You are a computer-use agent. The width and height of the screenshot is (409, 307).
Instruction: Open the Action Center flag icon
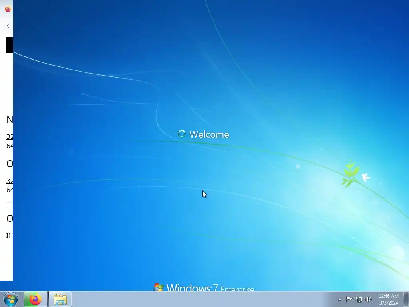click(349, 299)
